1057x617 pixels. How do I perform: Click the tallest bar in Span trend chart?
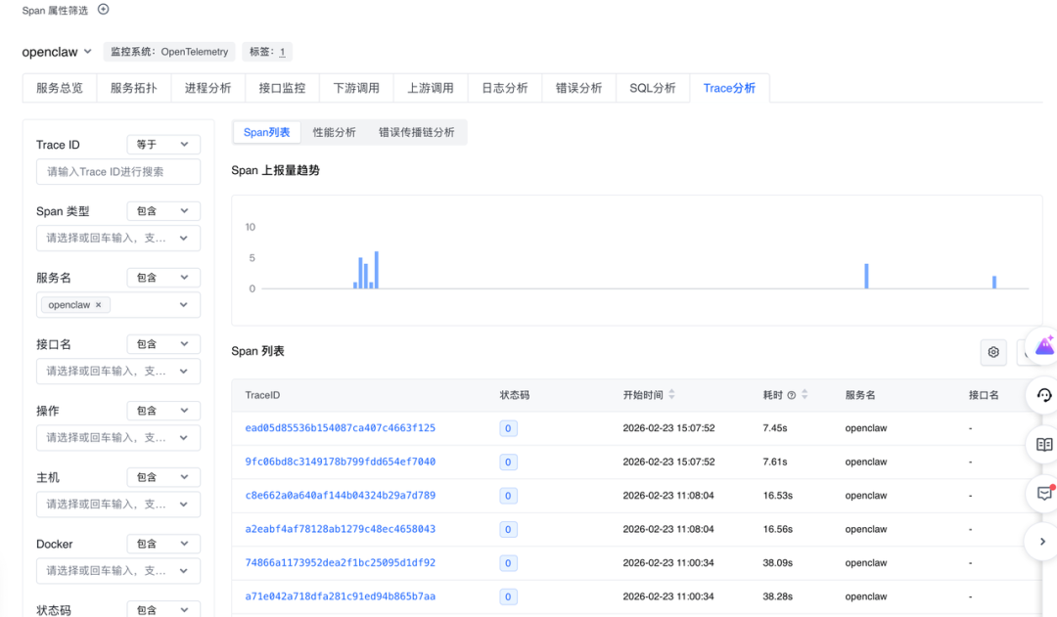pyautogui.click(x=376, y=270)
